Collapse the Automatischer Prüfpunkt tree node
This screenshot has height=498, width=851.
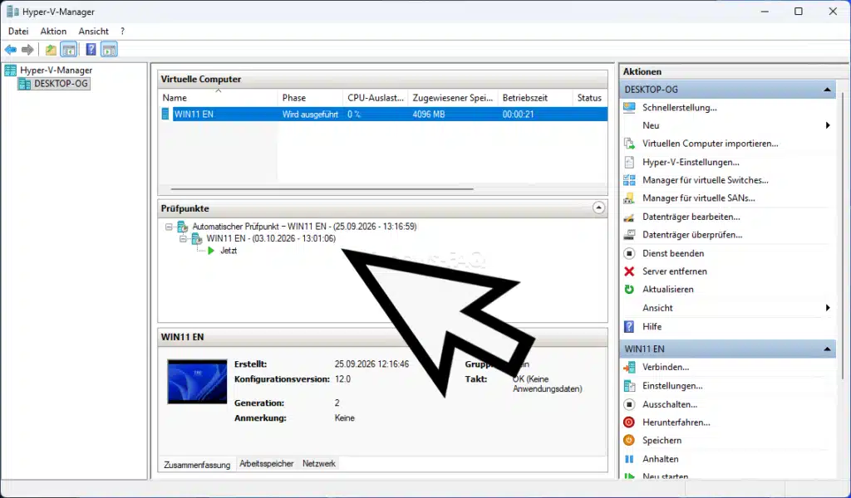coord(169,227)
